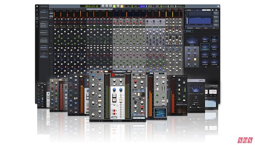Screen dimensions: 255x145
Task: Click the Rec Arm All button
Action: click(x=179, y=6)
